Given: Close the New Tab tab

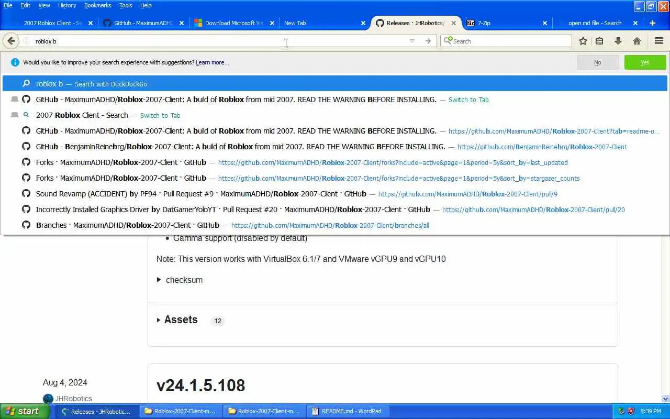Looking at the screenshot, I should click(363, 23).
